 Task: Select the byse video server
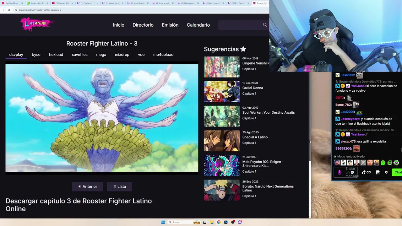coord(36,55)
